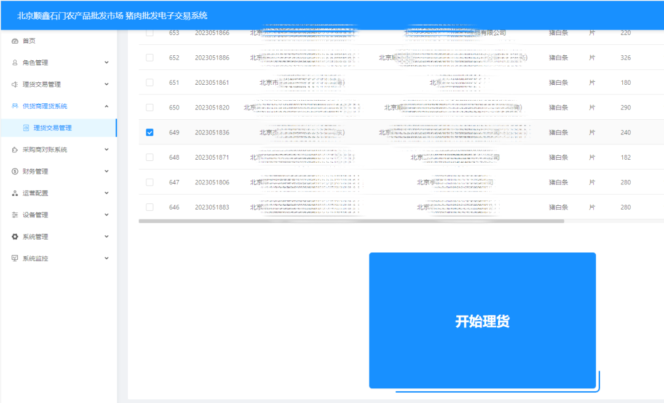
Task: Expand the 设备管理 menu chevron
Action: (x=106, y=215)
